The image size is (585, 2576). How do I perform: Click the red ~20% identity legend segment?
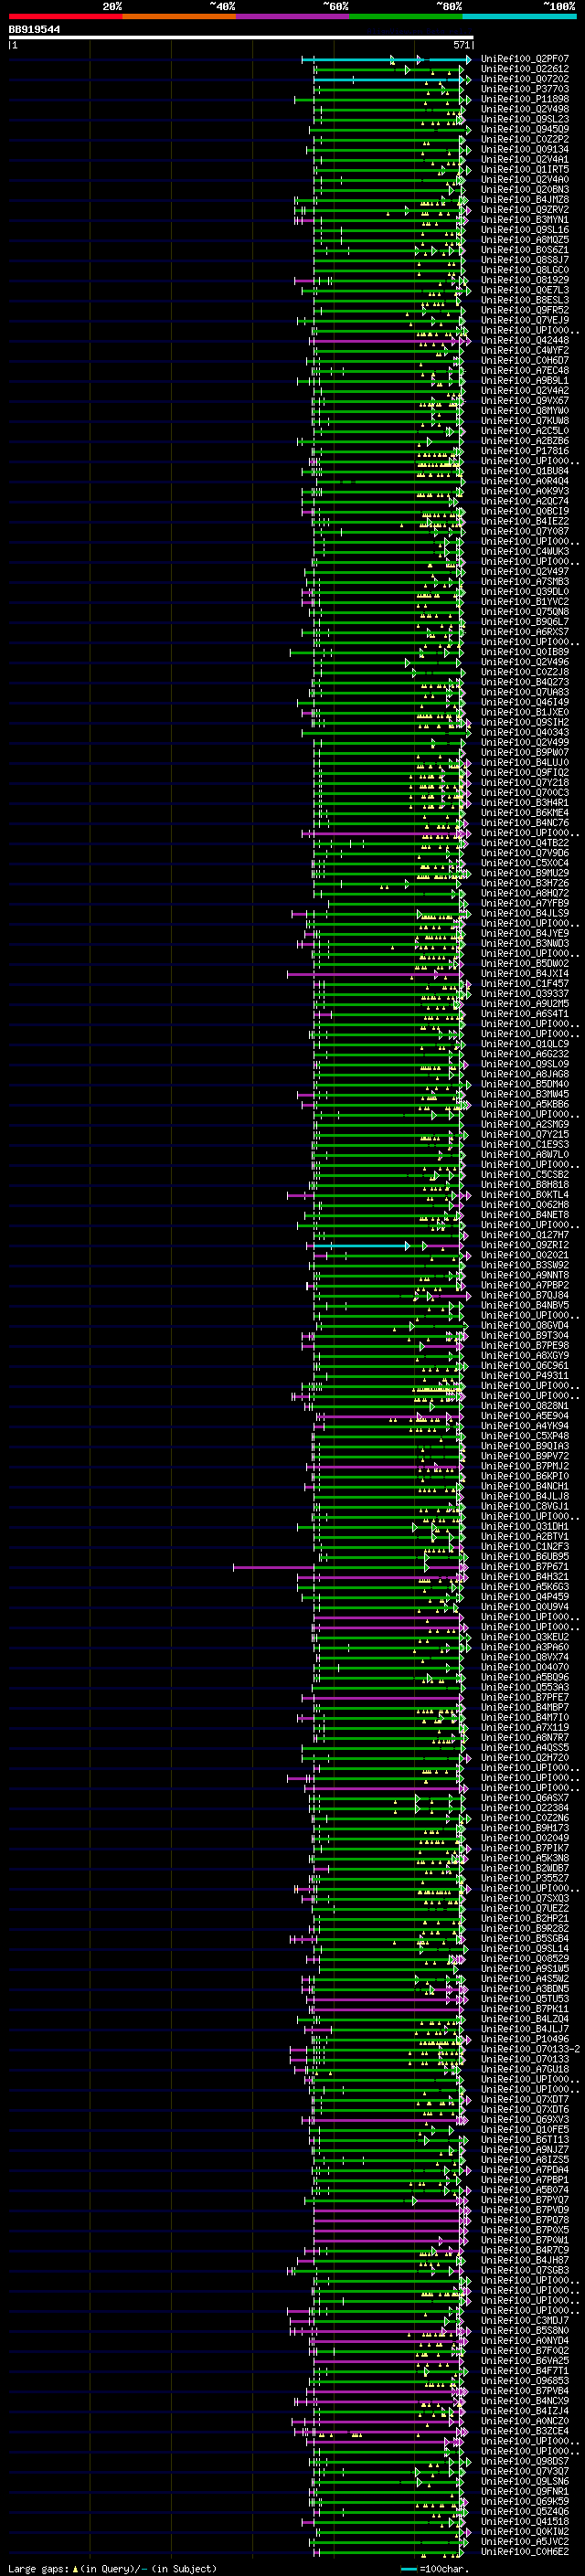tap(65, 16)
